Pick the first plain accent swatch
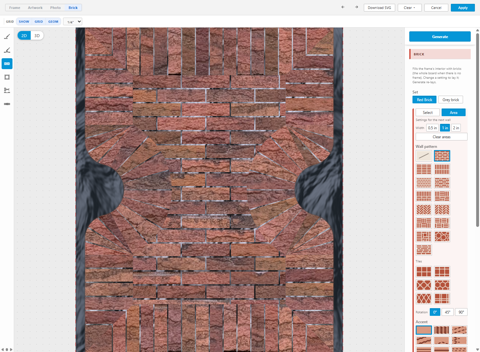480x352 pixels. click(424, 330)
